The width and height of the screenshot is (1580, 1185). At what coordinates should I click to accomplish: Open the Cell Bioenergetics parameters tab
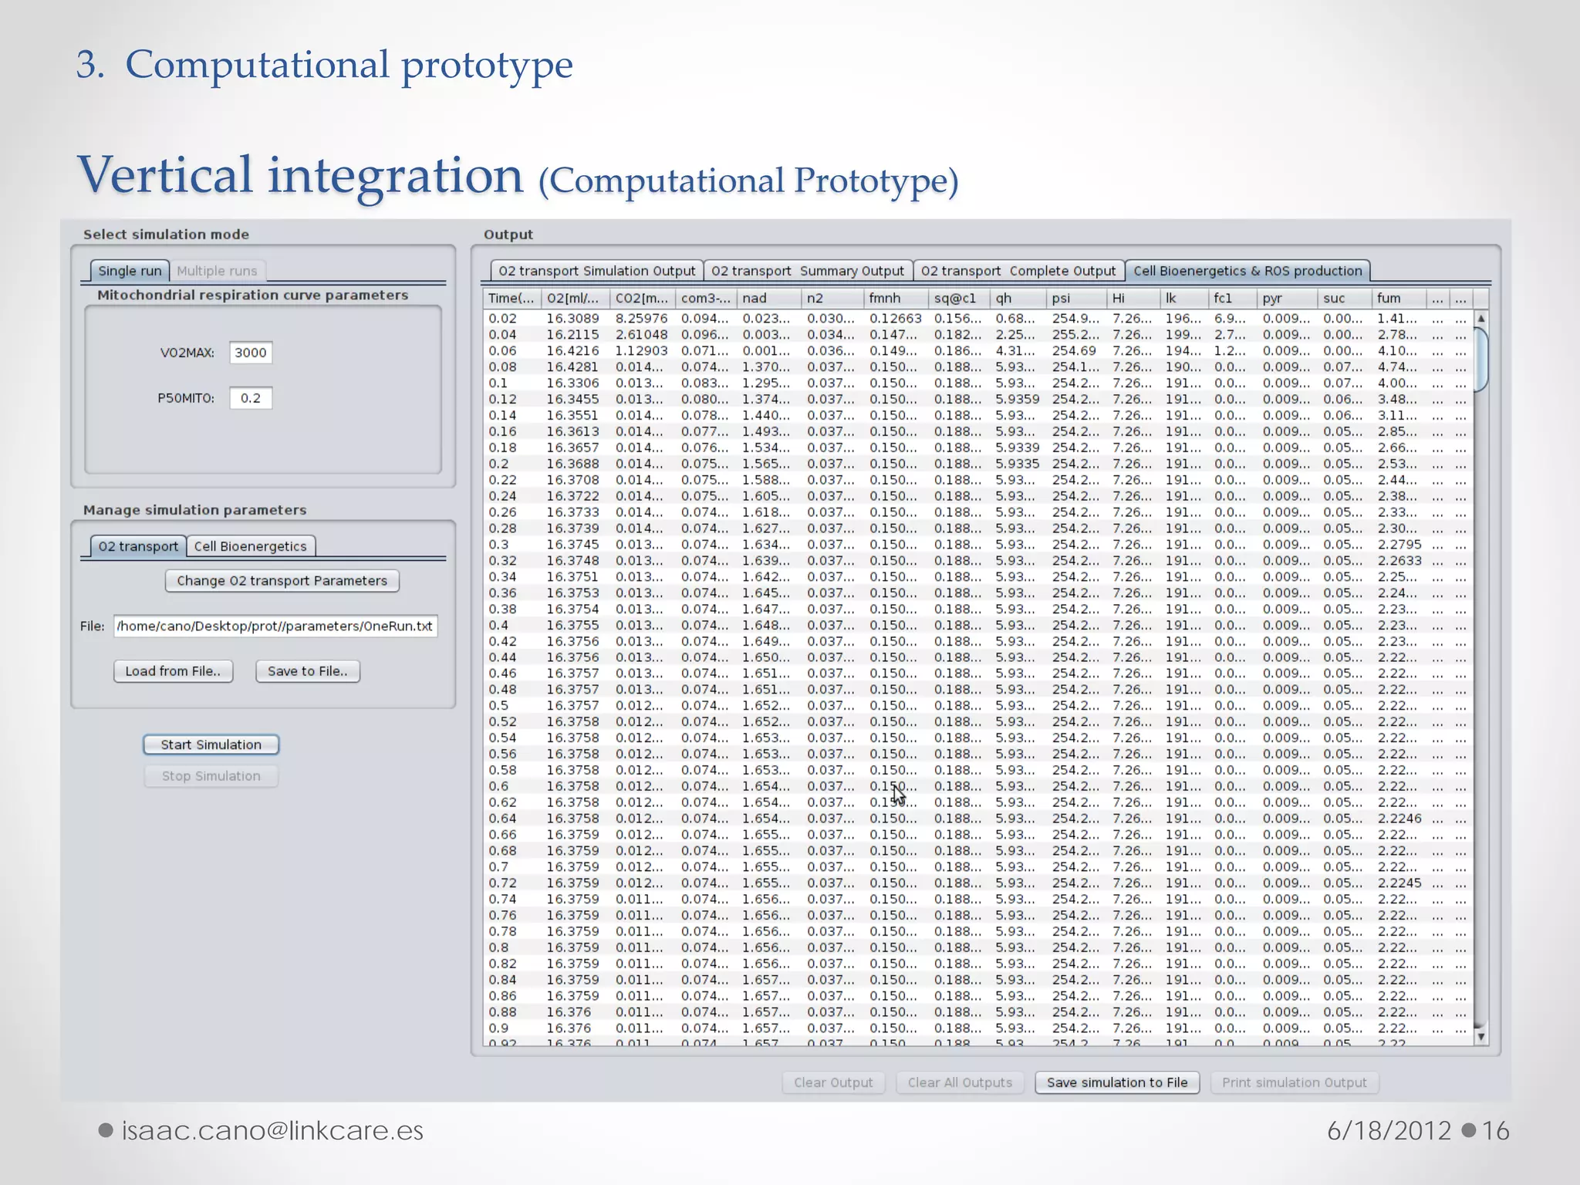(x=251, y=546)
